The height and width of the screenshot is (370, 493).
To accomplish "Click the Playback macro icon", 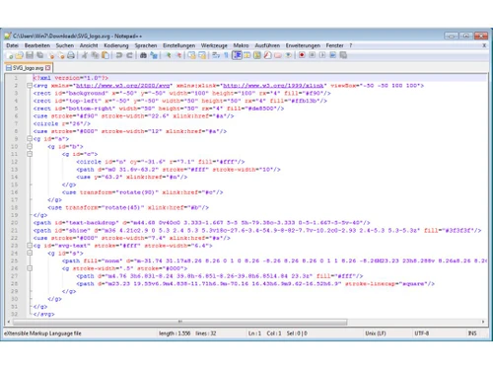I will click(x=322, y=55).
